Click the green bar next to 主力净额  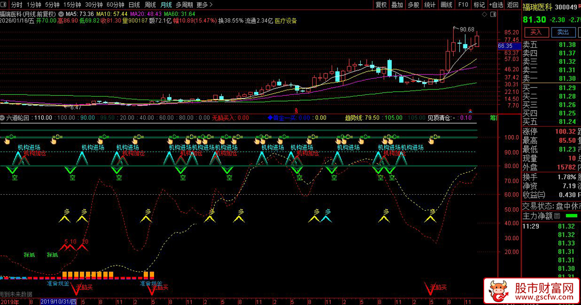pos(572,216)
